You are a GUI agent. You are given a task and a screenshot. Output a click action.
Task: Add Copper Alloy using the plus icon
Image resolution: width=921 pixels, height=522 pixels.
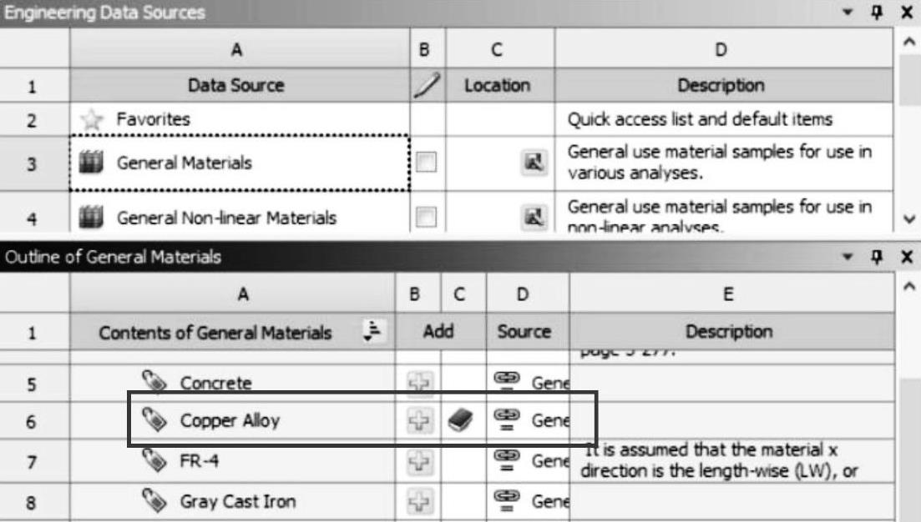417,420
